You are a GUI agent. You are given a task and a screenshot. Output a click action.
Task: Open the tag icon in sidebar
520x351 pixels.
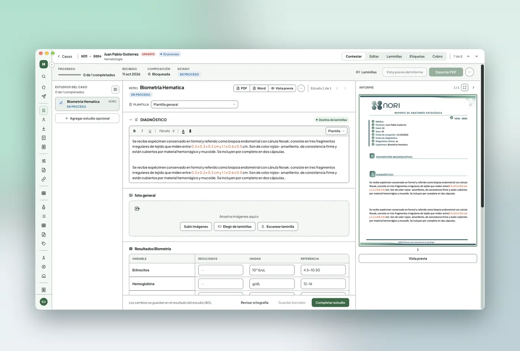tap(43, 244)
